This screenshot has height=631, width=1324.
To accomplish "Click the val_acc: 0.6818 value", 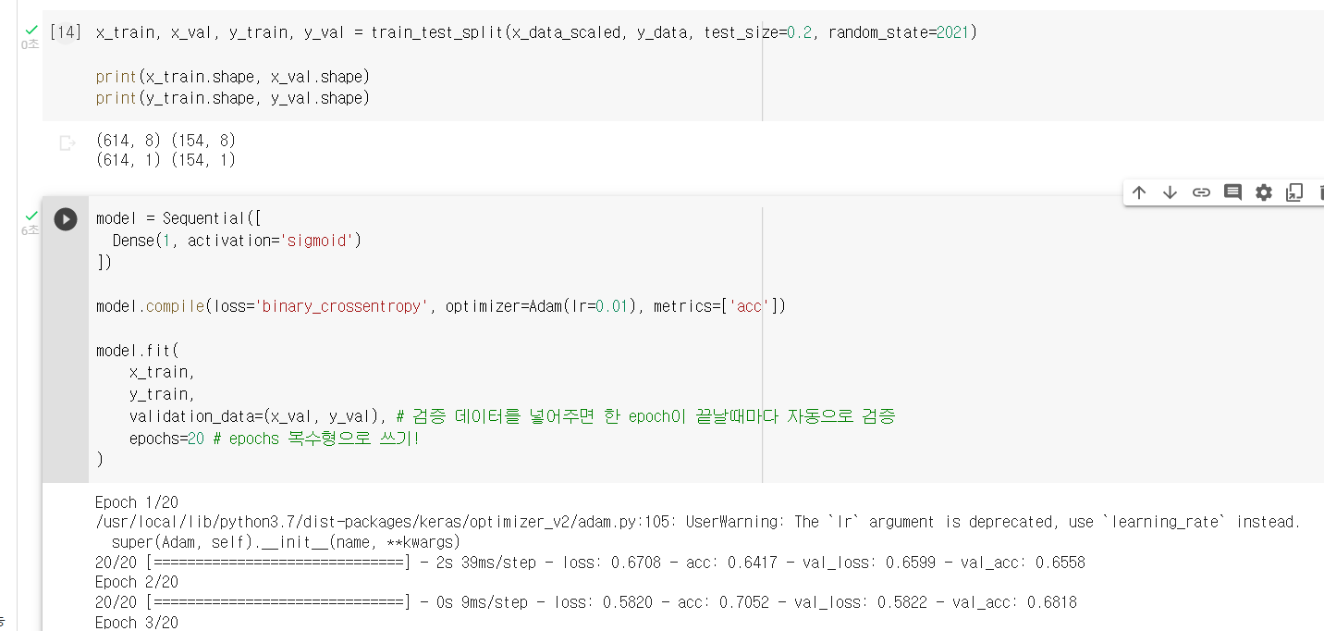I will 1014,602.
